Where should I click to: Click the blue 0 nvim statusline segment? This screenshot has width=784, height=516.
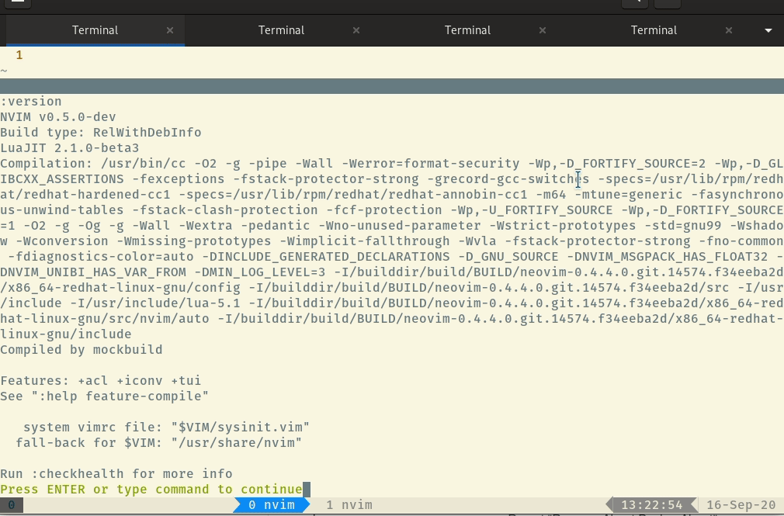coord(270,504)
